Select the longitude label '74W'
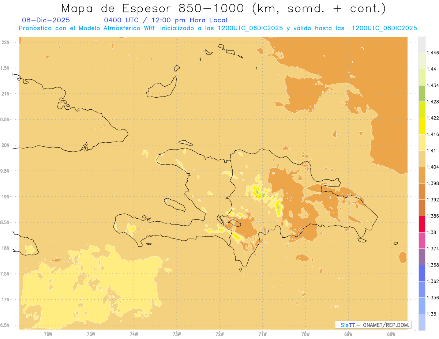Image resolution: width=439 pixels, height=339 pixels. tap(134, 334)
